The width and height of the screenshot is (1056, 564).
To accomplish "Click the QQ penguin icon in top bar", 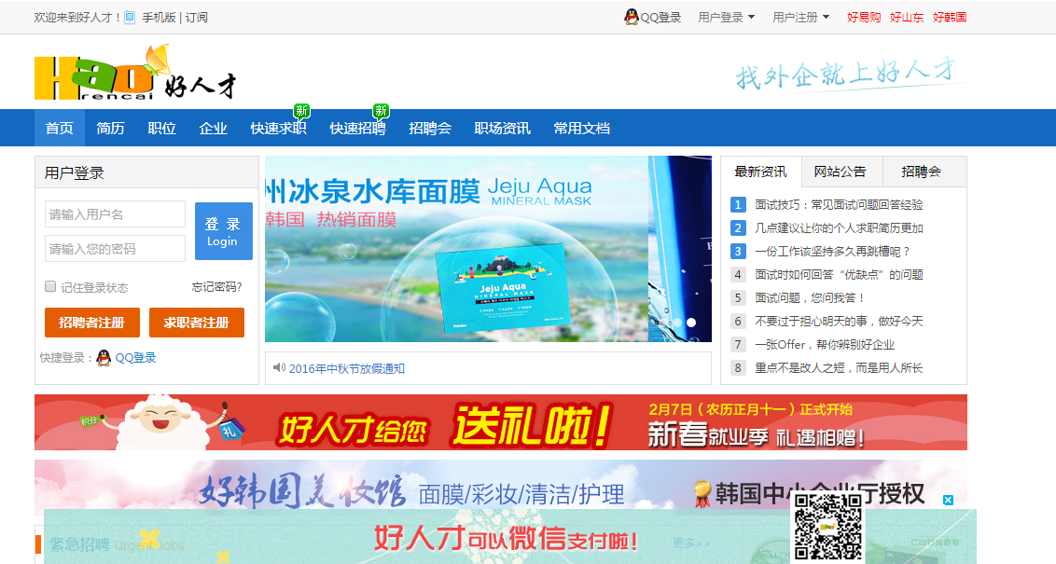I will coord(631,17).
